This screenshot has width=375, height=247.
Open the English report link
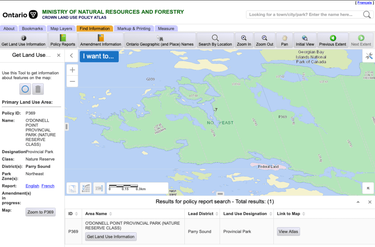(x=33, y=186)
